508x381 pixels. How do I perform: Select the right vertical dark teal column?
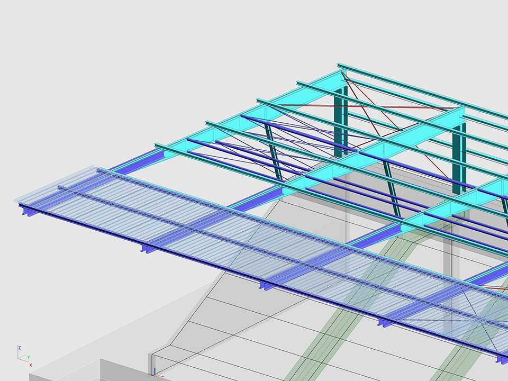(457, 159)
